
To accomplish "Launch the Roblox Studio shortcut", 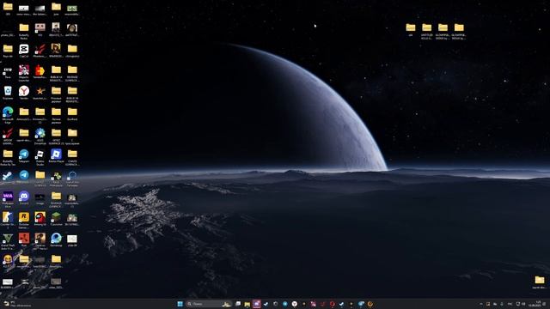I will (40, 154).
